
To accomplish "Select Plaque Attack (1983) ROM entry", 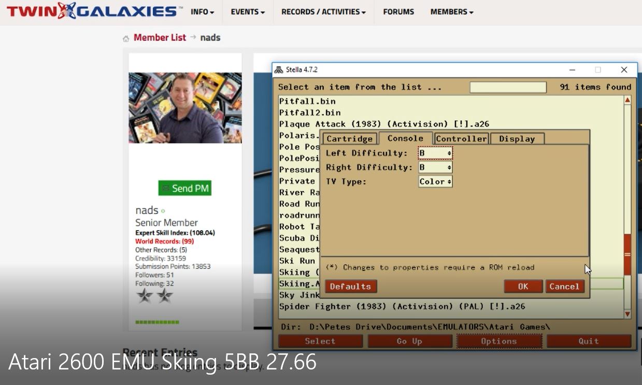I will click(x=384, y=124).
